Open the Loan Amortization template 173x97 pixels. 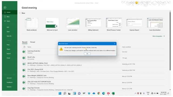(155, 24)
